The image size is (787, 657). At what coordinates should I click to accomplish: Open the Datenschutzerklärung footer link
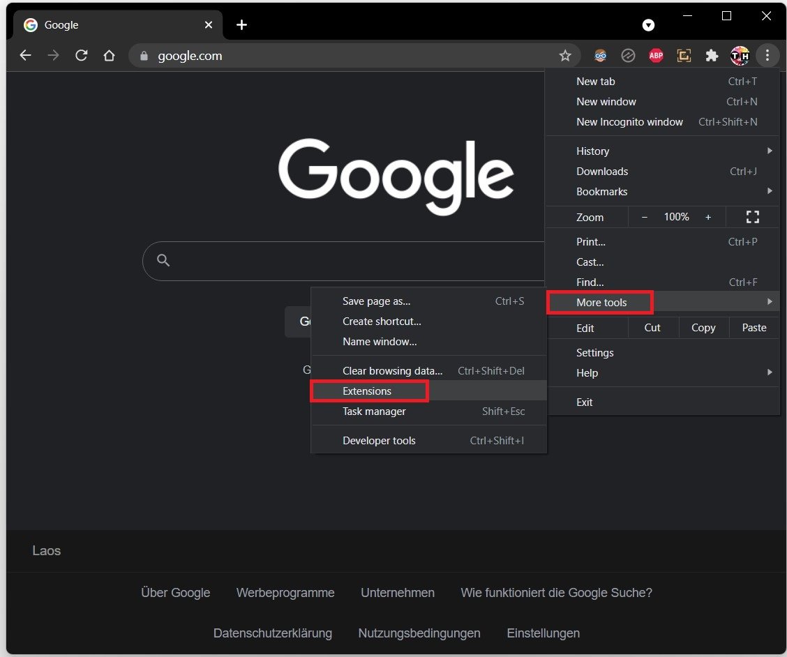pos(273,633)
